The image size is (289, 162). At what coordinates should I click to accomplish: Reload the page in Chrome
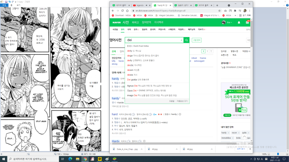(x=122, y=11)
